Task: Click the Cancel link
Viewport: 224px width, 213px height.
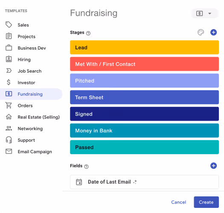Action: 179,202
